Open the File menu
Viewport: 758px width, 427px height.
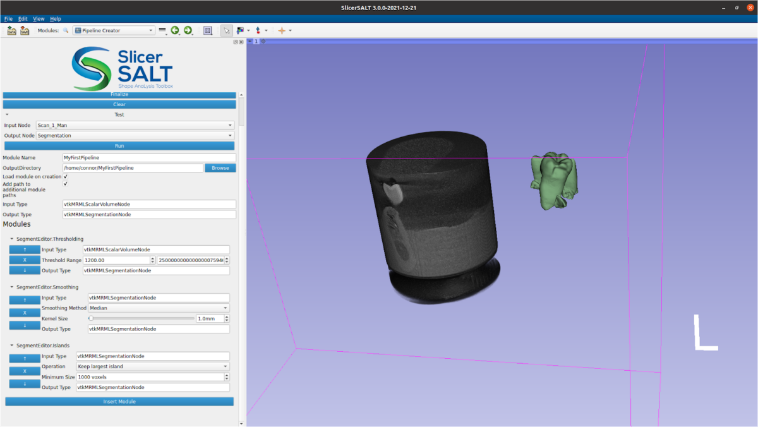[8, 19]
